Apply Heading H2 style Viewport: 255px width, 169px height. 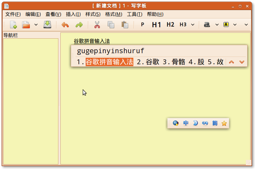click(170, 25)
